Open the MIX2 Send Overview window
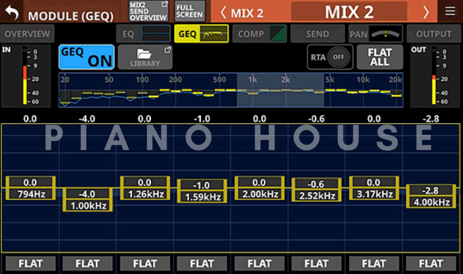This screenshot has height=274, width=463. tap(148, 11)
